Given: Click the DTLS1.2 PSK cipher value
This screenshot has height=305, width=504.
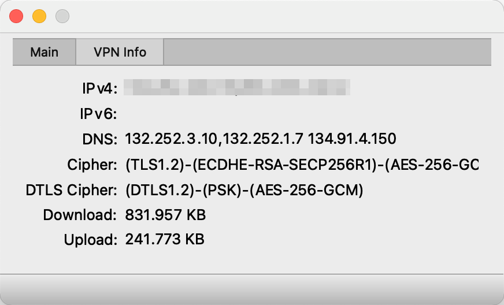Looking at the screenshot, I should (244, 190).
